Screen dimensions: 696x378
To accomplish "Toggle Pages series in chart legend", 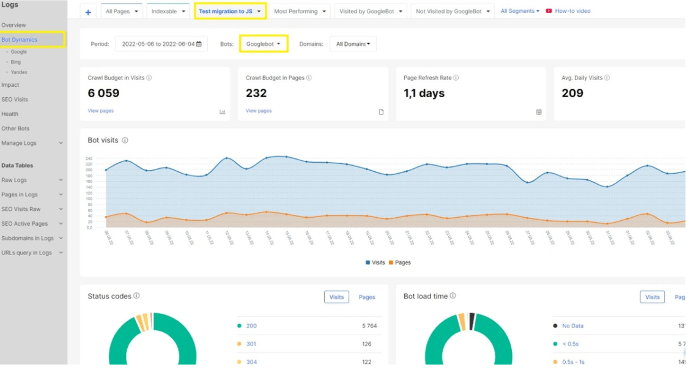I will [x=399, y=262].
